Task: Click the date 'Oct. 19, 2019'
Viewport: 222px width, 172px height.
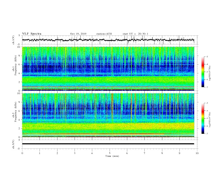Action: (78, 34)
